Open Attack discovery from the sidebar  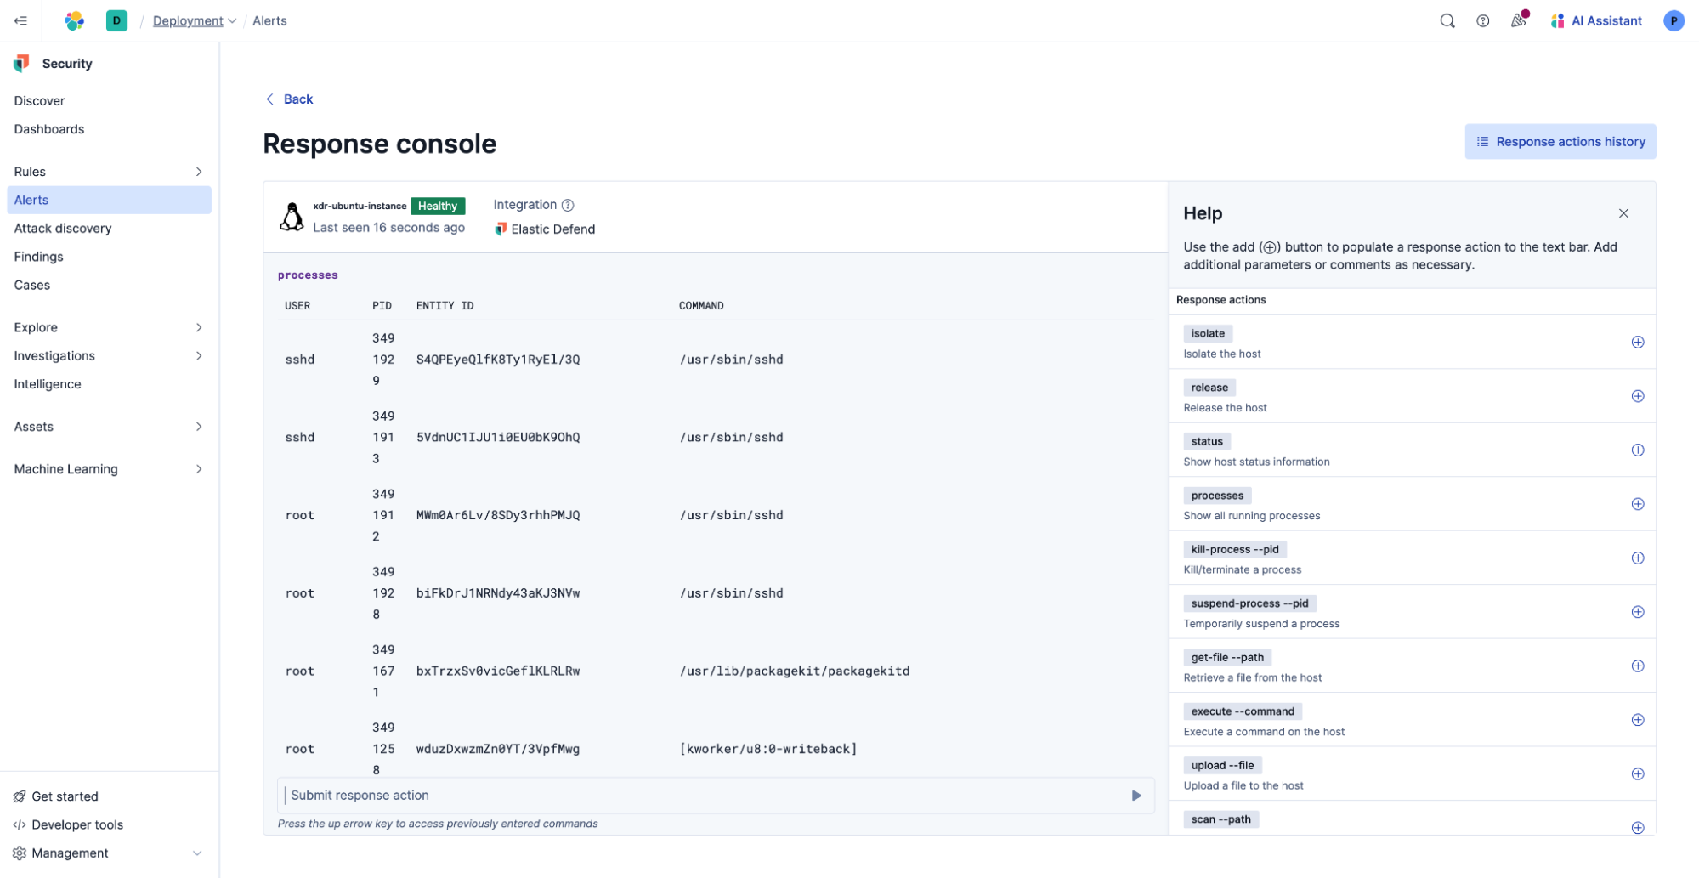62,228
